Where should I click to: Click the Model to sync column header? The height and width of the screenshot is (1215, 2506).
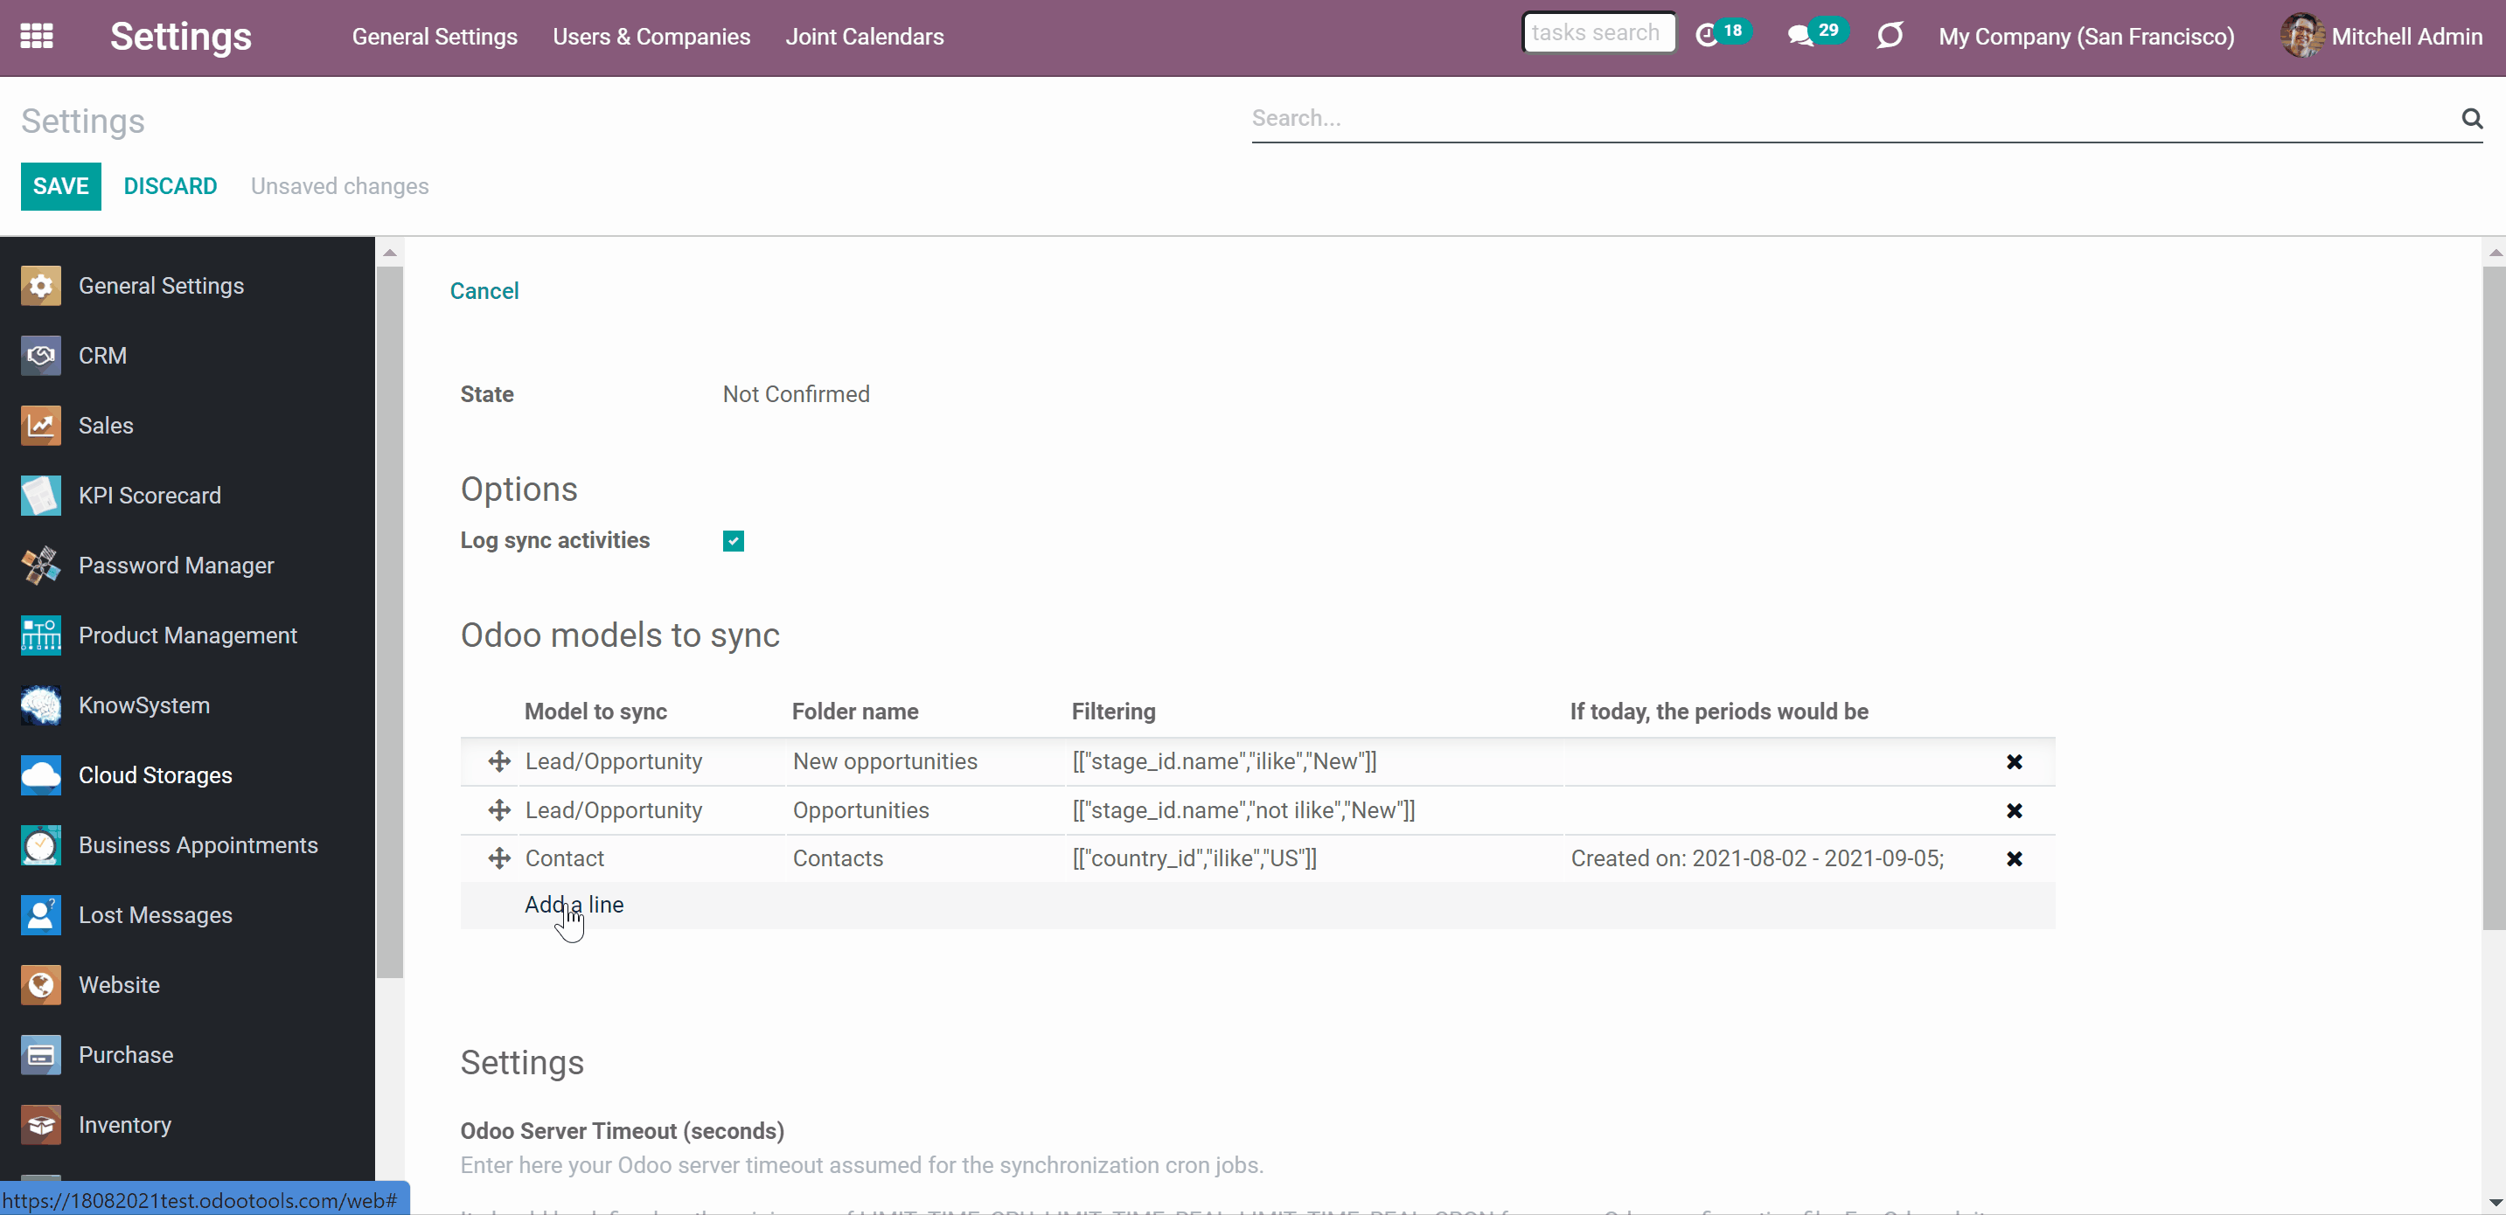(x=595, y=712)
